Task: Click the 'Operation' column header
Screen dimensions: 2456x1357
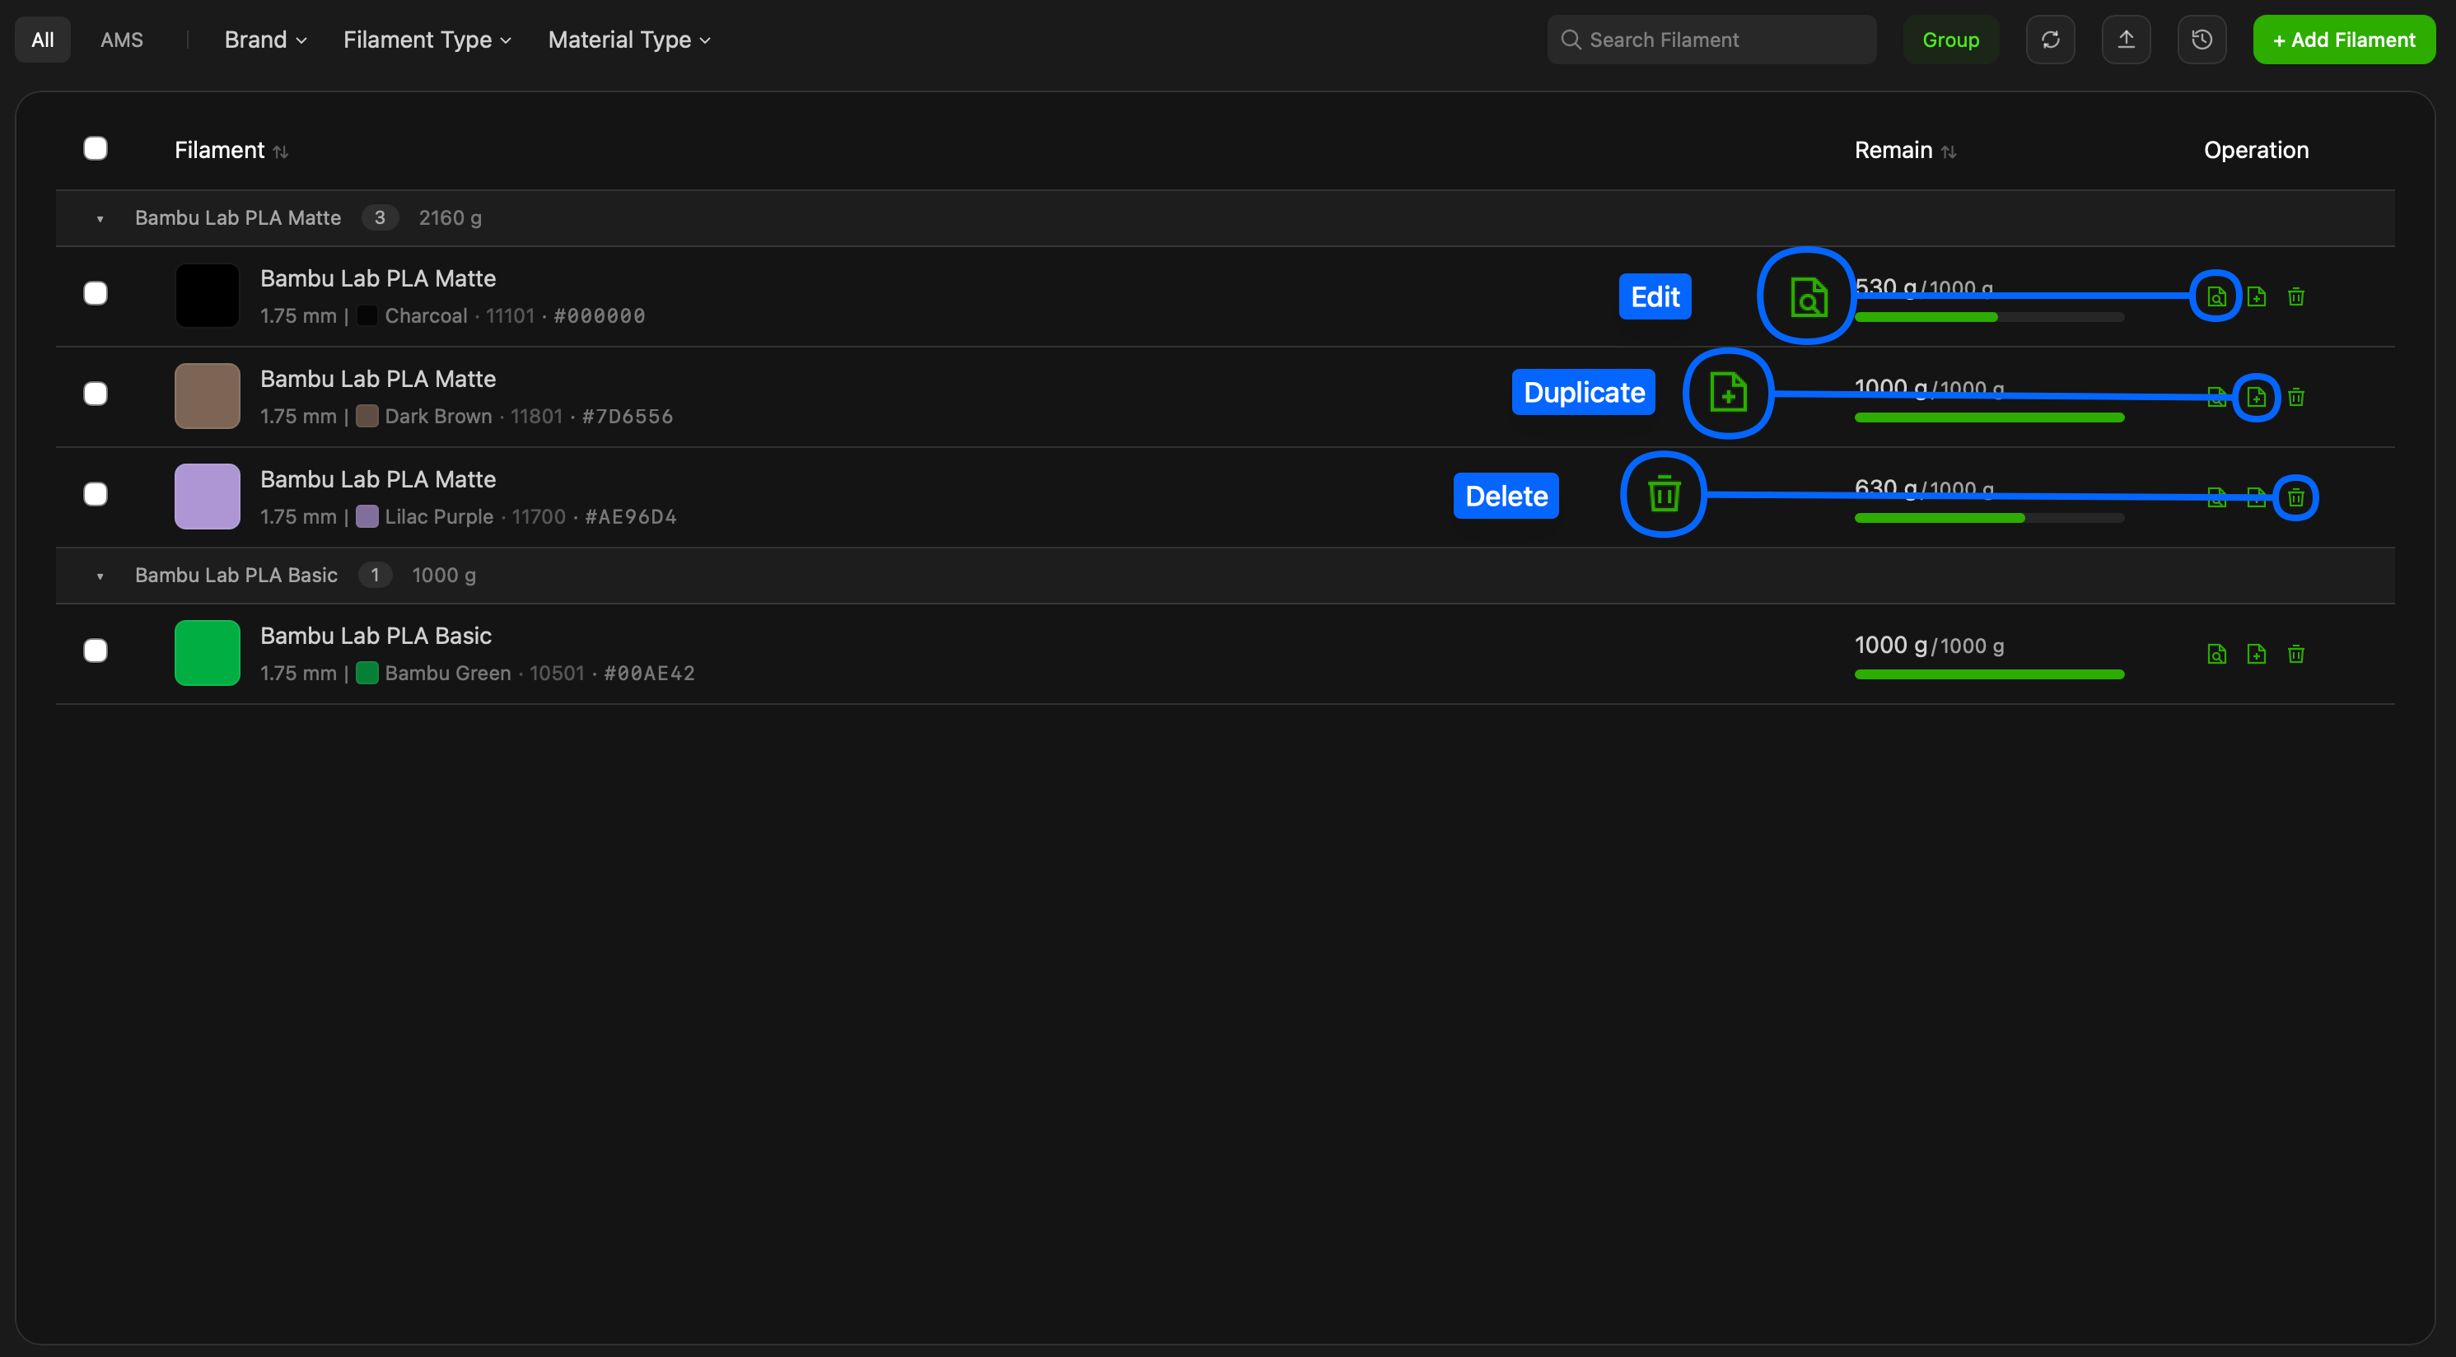Action: [x=2256, y=150]
